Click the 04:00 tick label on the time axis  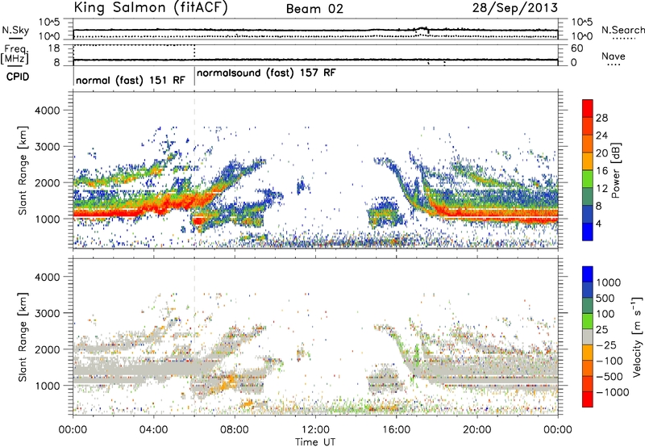(154, 430)
